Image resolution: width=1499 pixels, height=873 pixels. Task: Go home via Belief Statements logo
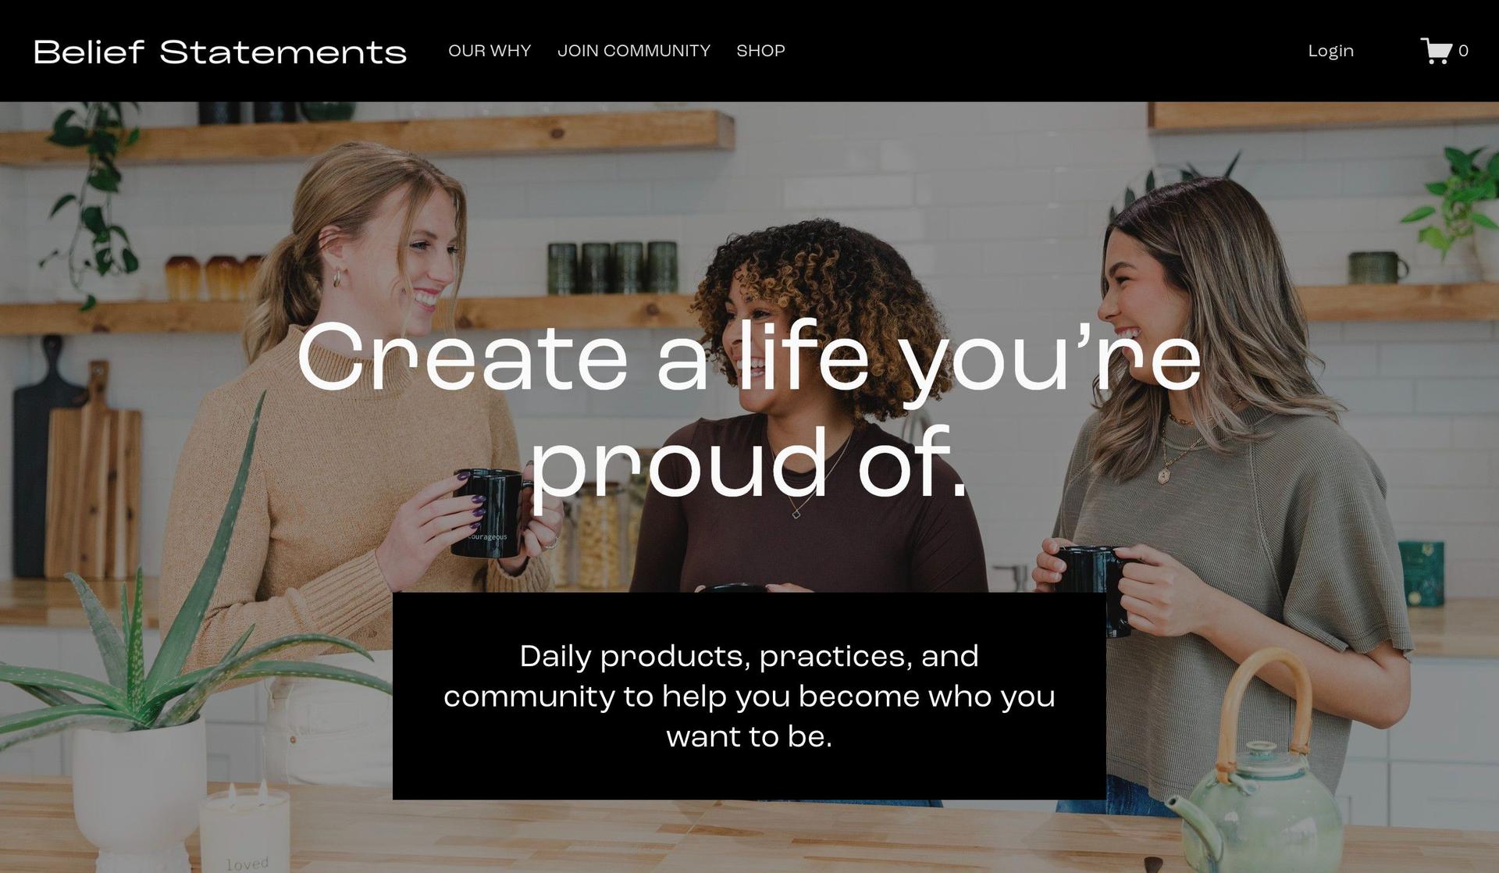pyautogui.click(x=220, y=52)
